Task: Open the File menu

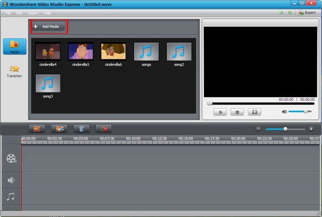Action: click(x=8, y=13)
